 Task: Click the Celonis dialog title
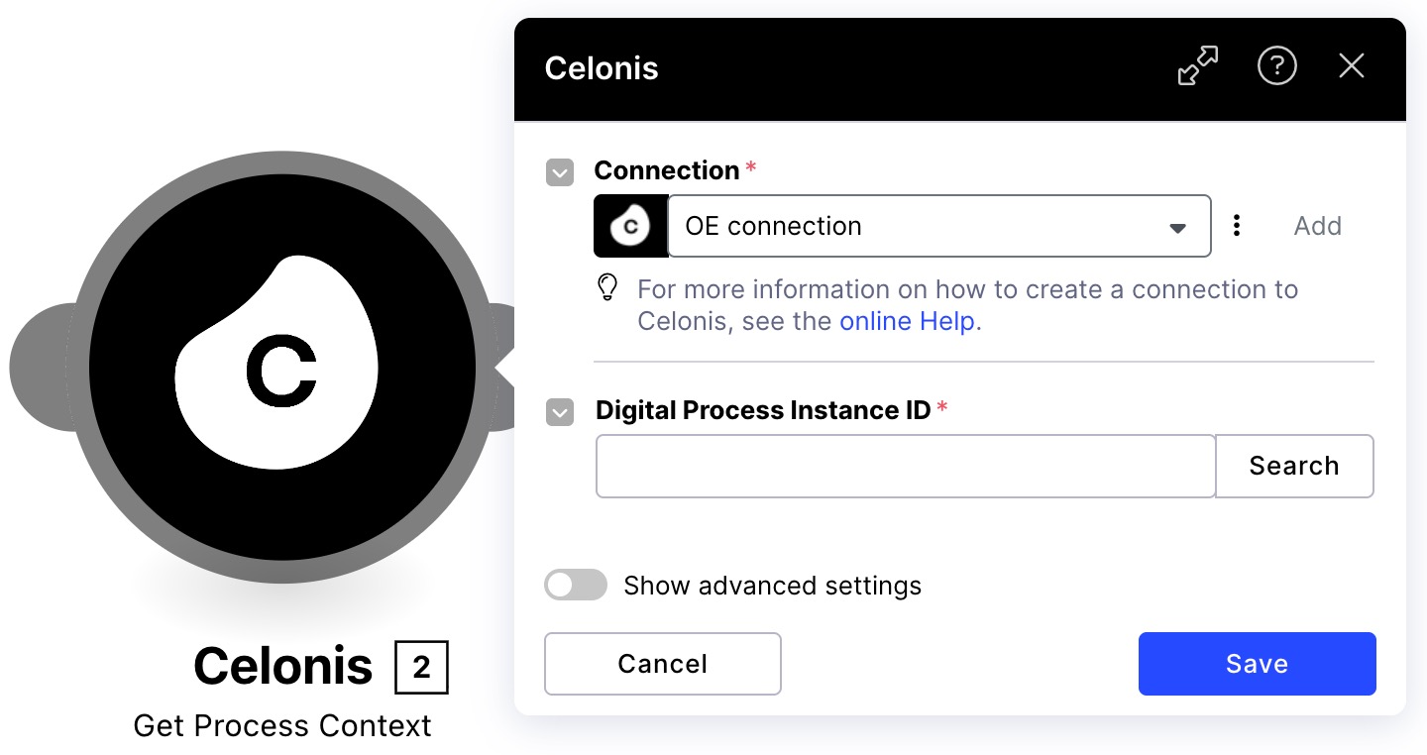pos(601,68)
